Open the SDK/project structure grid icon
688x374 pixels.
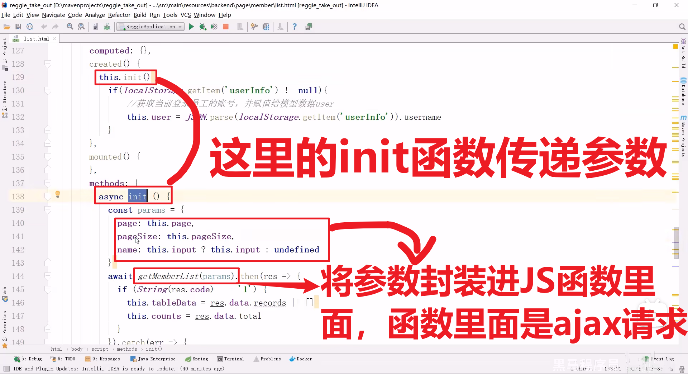point(266,27)
